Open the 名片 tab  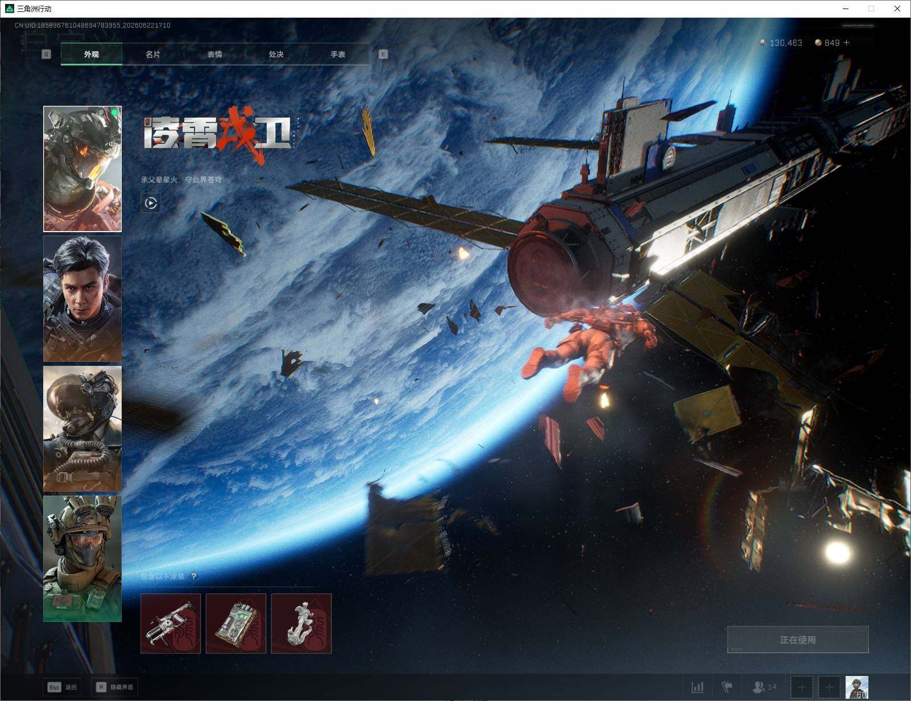click(x=153, y=55)
